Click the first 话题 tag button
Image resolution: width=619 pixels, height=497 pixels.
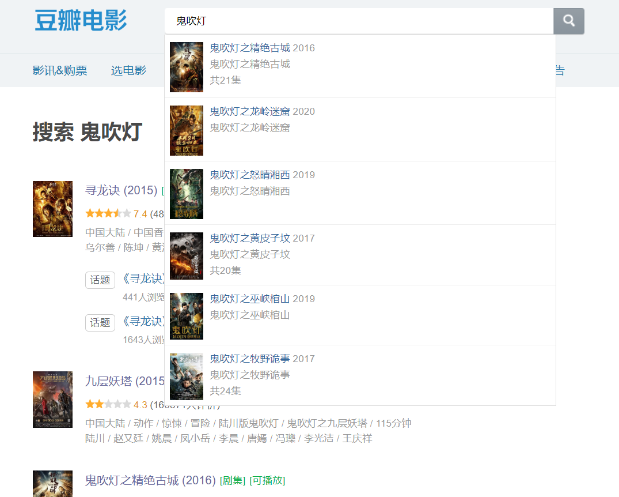coord(100,280)
